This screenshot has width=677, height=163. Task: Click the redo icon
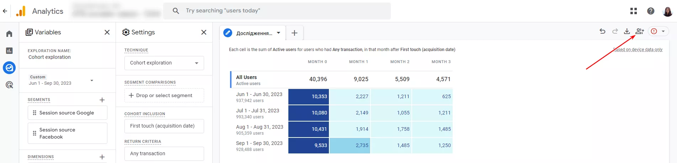(615, 31)
